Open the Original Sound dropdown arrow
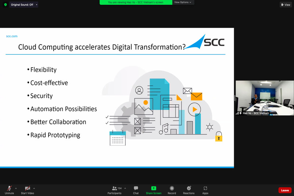 [36, 4]
